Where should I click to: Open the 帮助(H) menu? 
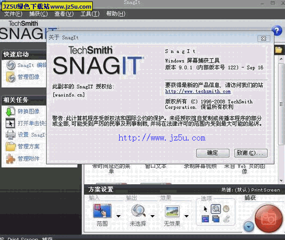(116, 14)
